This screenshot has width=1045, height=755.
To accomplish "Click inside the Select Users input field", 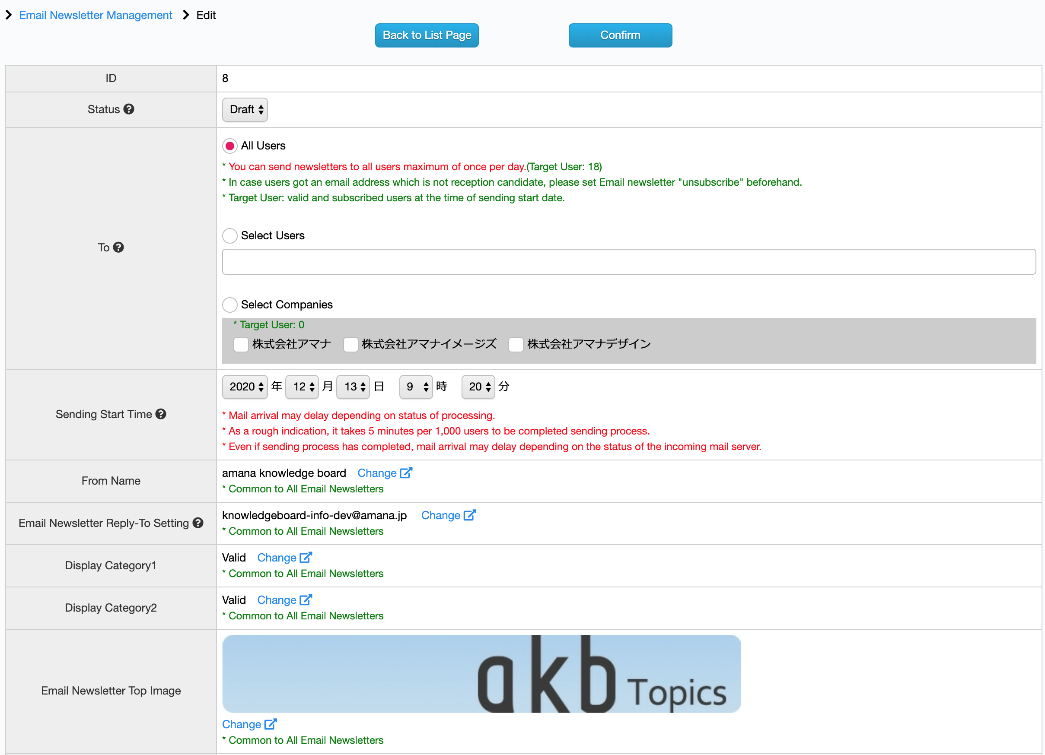I will tap(629, 261).
